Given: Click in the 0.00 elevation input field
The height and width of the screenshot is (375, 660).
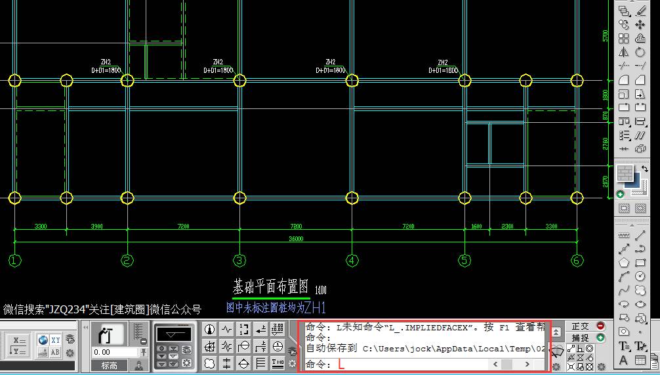Looking at the screenshot, I should 115,352.
